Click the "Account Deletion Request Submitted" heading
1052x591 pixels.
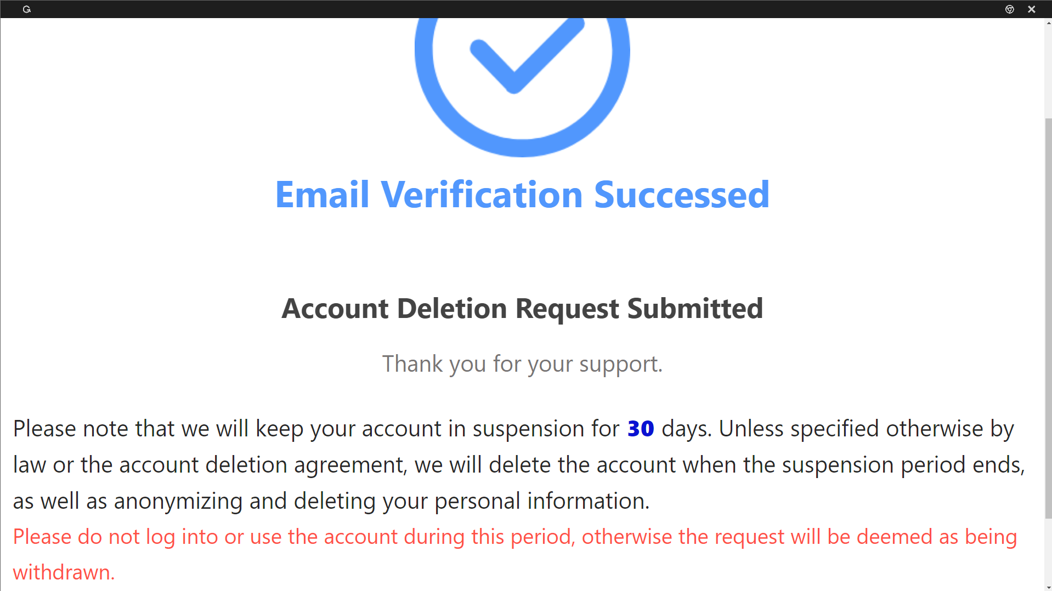point(522,308)
